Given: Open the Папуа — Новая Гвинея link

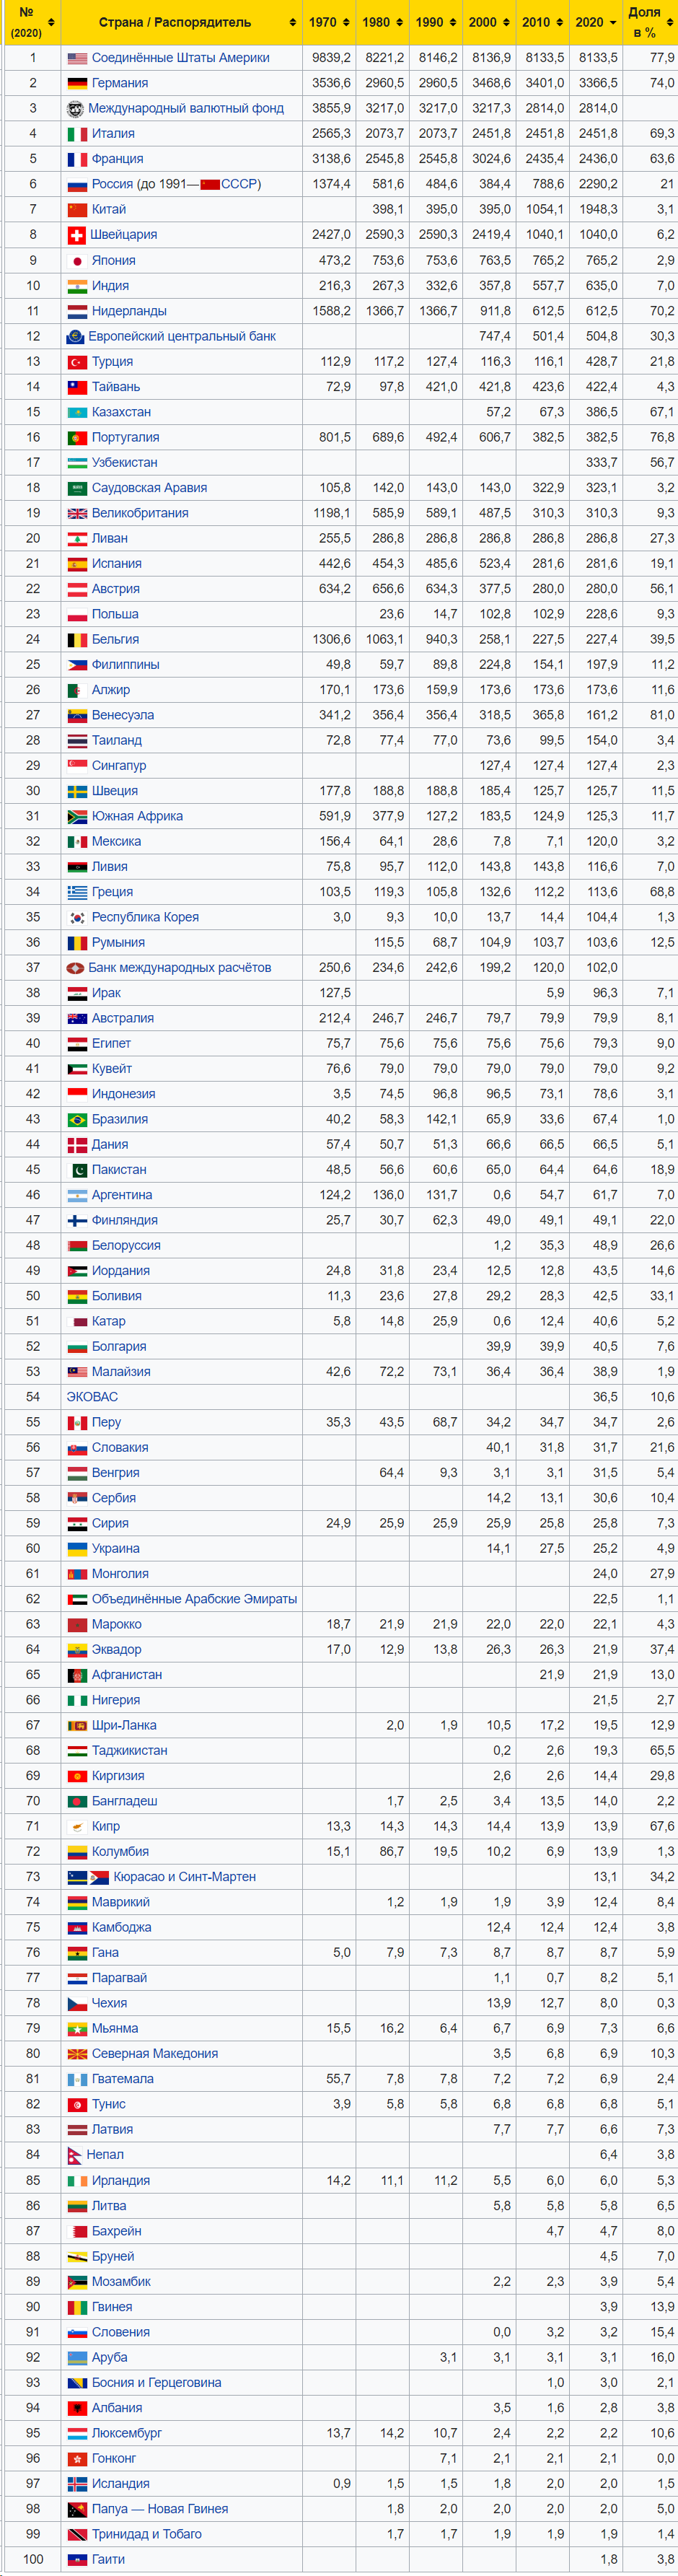Looking at the screenshot, I should coord(160,2509).
